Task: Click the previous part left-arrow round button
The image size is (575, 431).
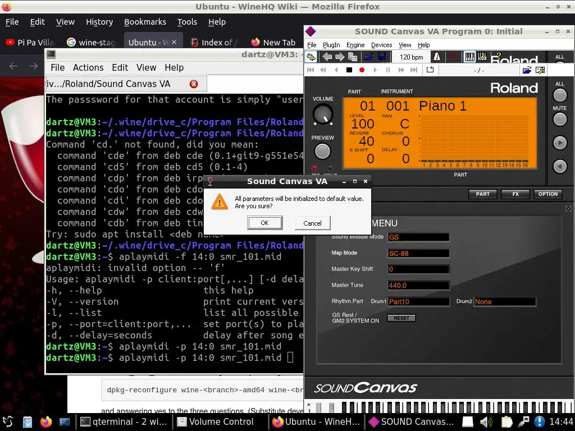Action: point(560,167)
